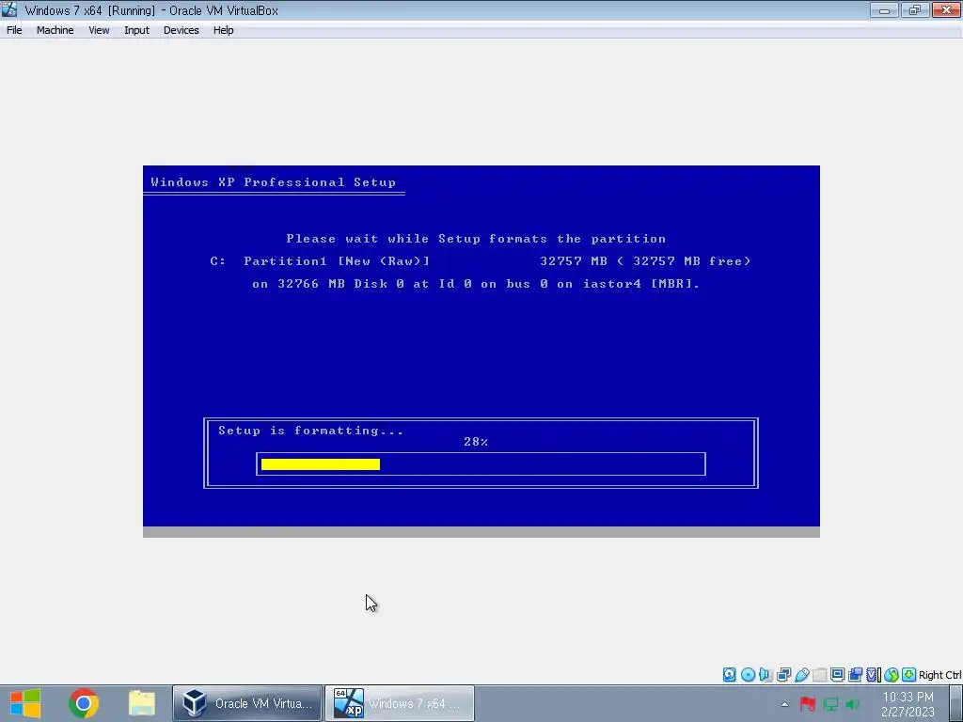The image size is (963, 722).
Task: Click the network adapters icon in VirtualBox status bar
Action: click(783, 675)
